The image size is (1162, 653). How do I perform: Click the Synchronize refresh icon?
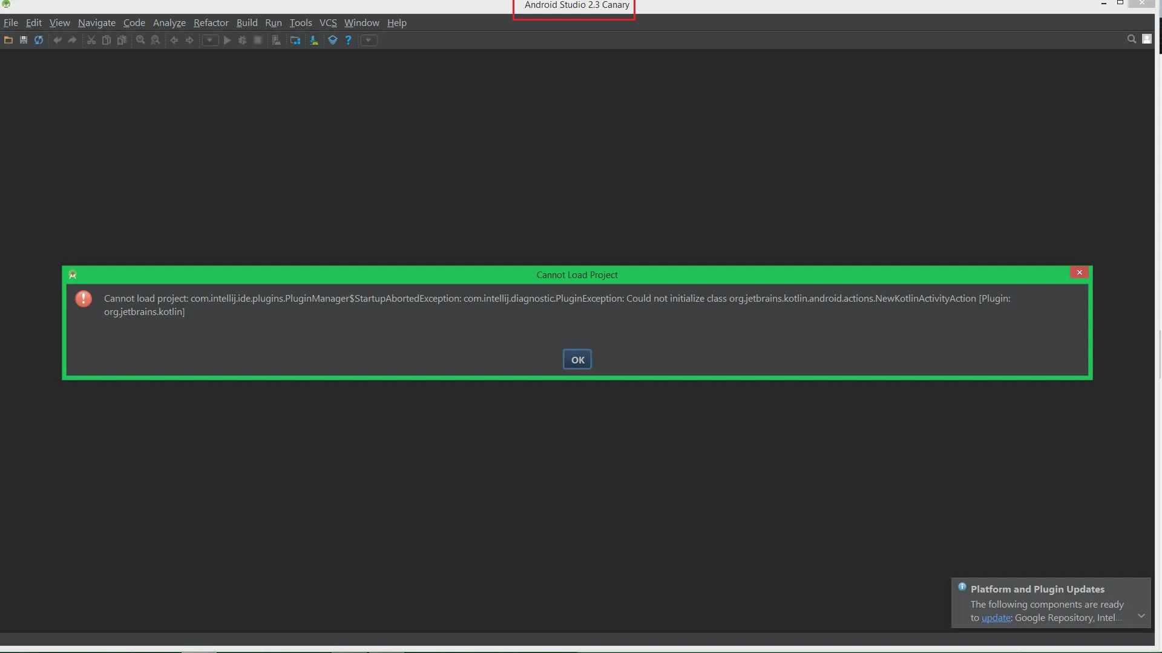39,40
